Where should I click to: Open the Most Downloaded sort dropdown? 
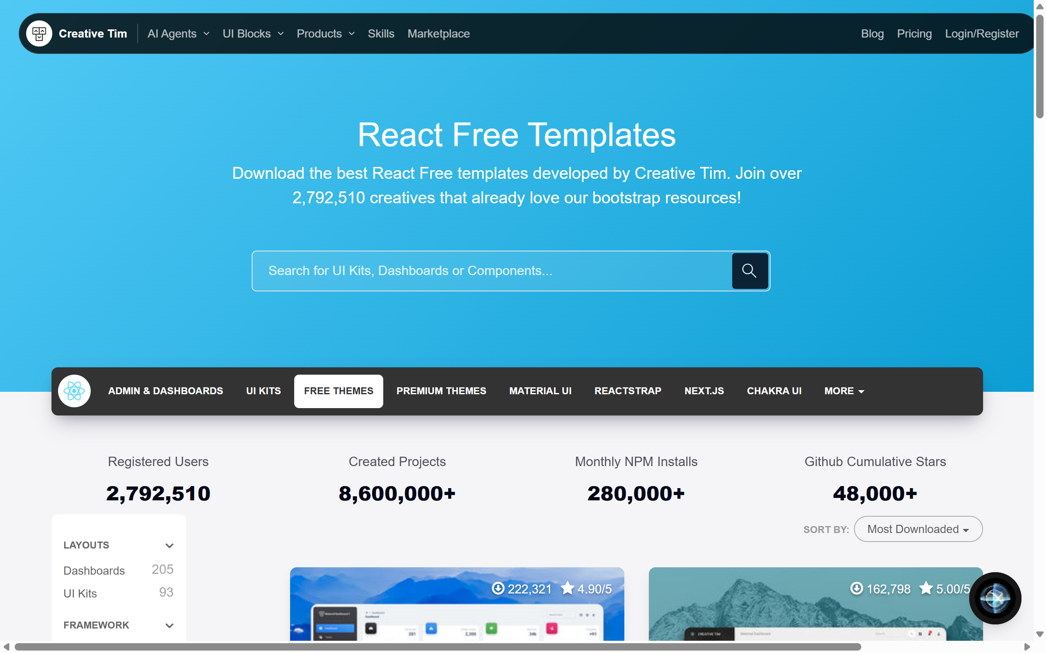coord(918,529)
